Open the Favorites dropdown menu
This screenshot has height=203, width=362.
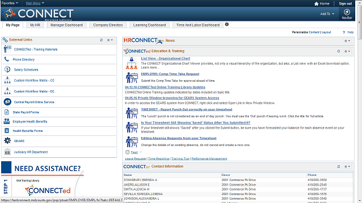click(x=10, y=3)
